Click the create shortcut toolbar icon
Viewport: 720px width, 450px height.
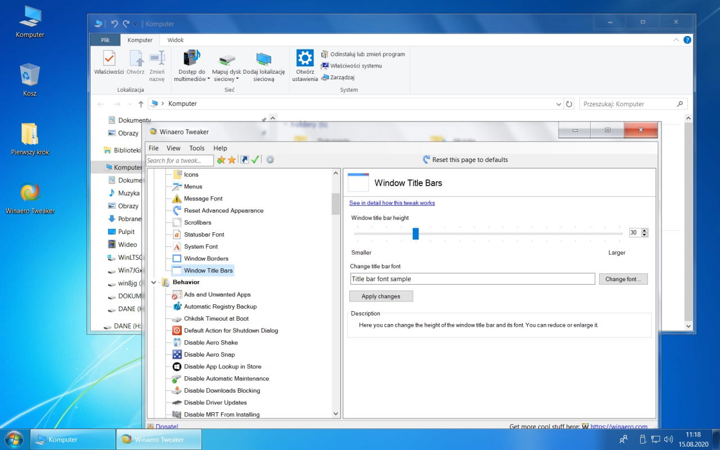245,160
